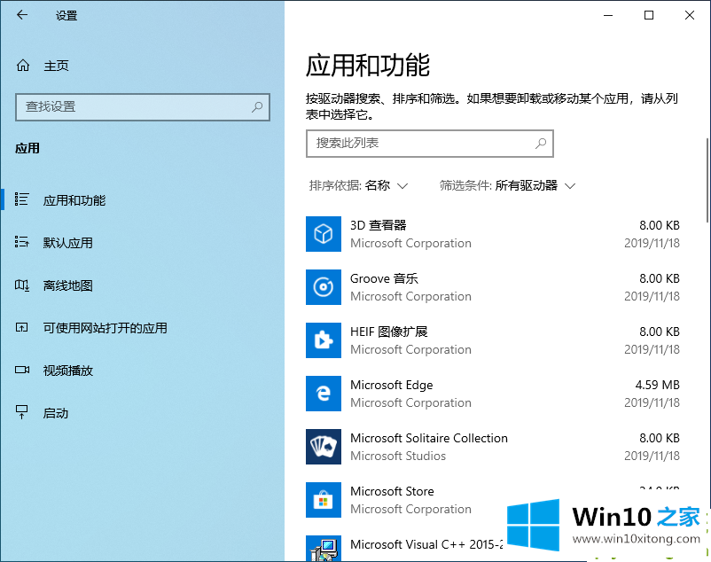The width and height of the screenshot is (711, 562).
Task: Open 启动 settings page
Action: [x=56, y=413]
